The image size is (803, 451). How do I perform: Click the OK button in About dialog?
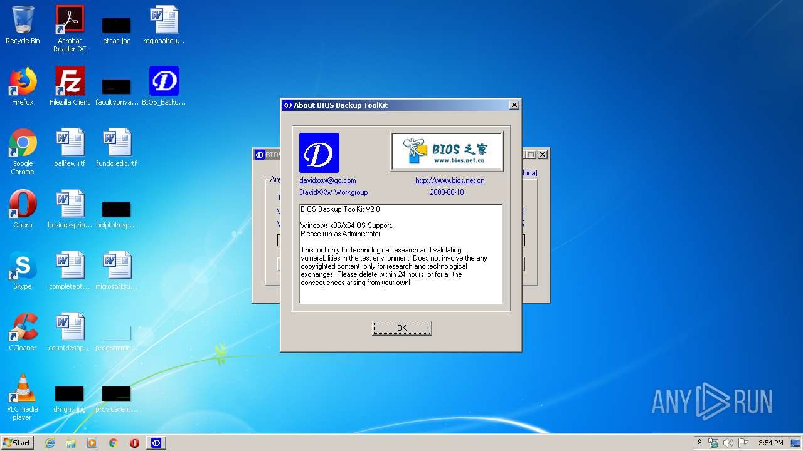pos(401,328)
